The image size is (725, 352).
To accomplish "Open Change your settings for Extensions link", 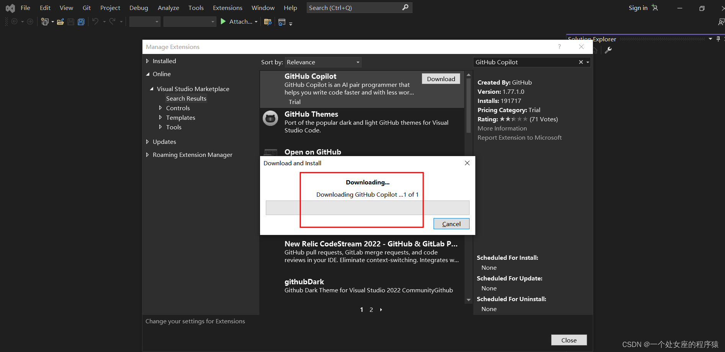I will (x=195, y=321).
